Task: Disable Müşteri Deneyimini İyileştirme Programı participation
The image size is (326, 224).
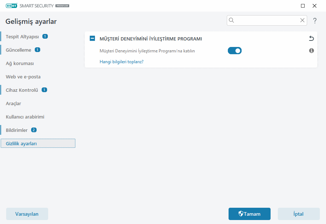Action: 235,51
